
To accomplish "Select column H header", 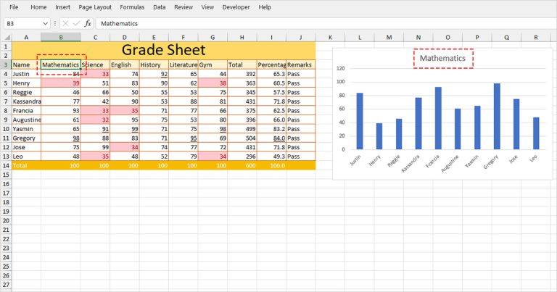I will pos(242,37).
